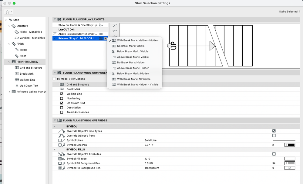Open Symbol Fill Type swatch
Screen dimensions: 303x184
click(290, 159)
